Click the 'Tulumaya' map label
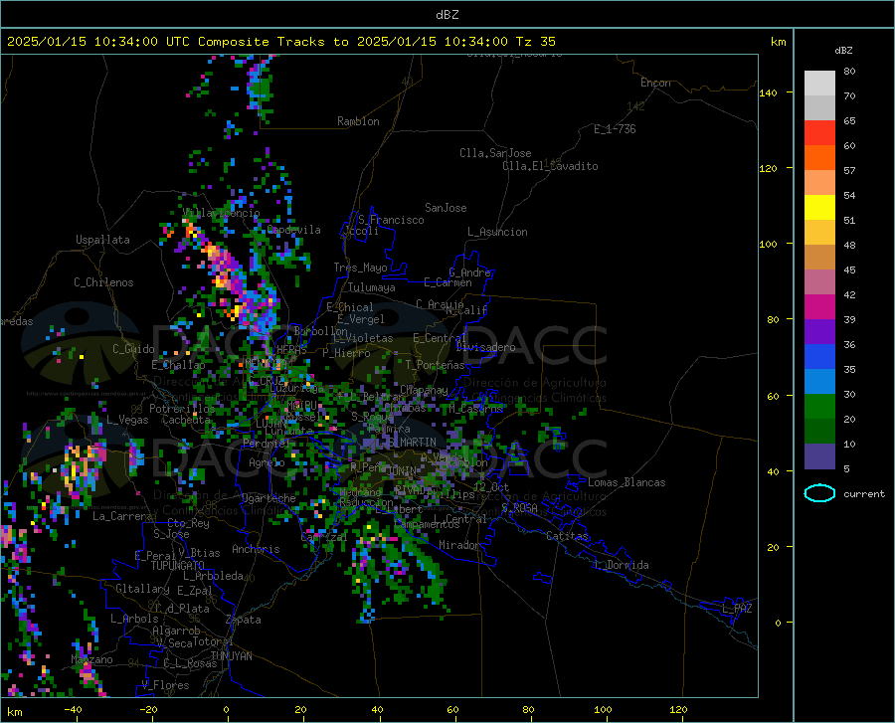Viewport: 895px width, 723px height. pos(372,287)
